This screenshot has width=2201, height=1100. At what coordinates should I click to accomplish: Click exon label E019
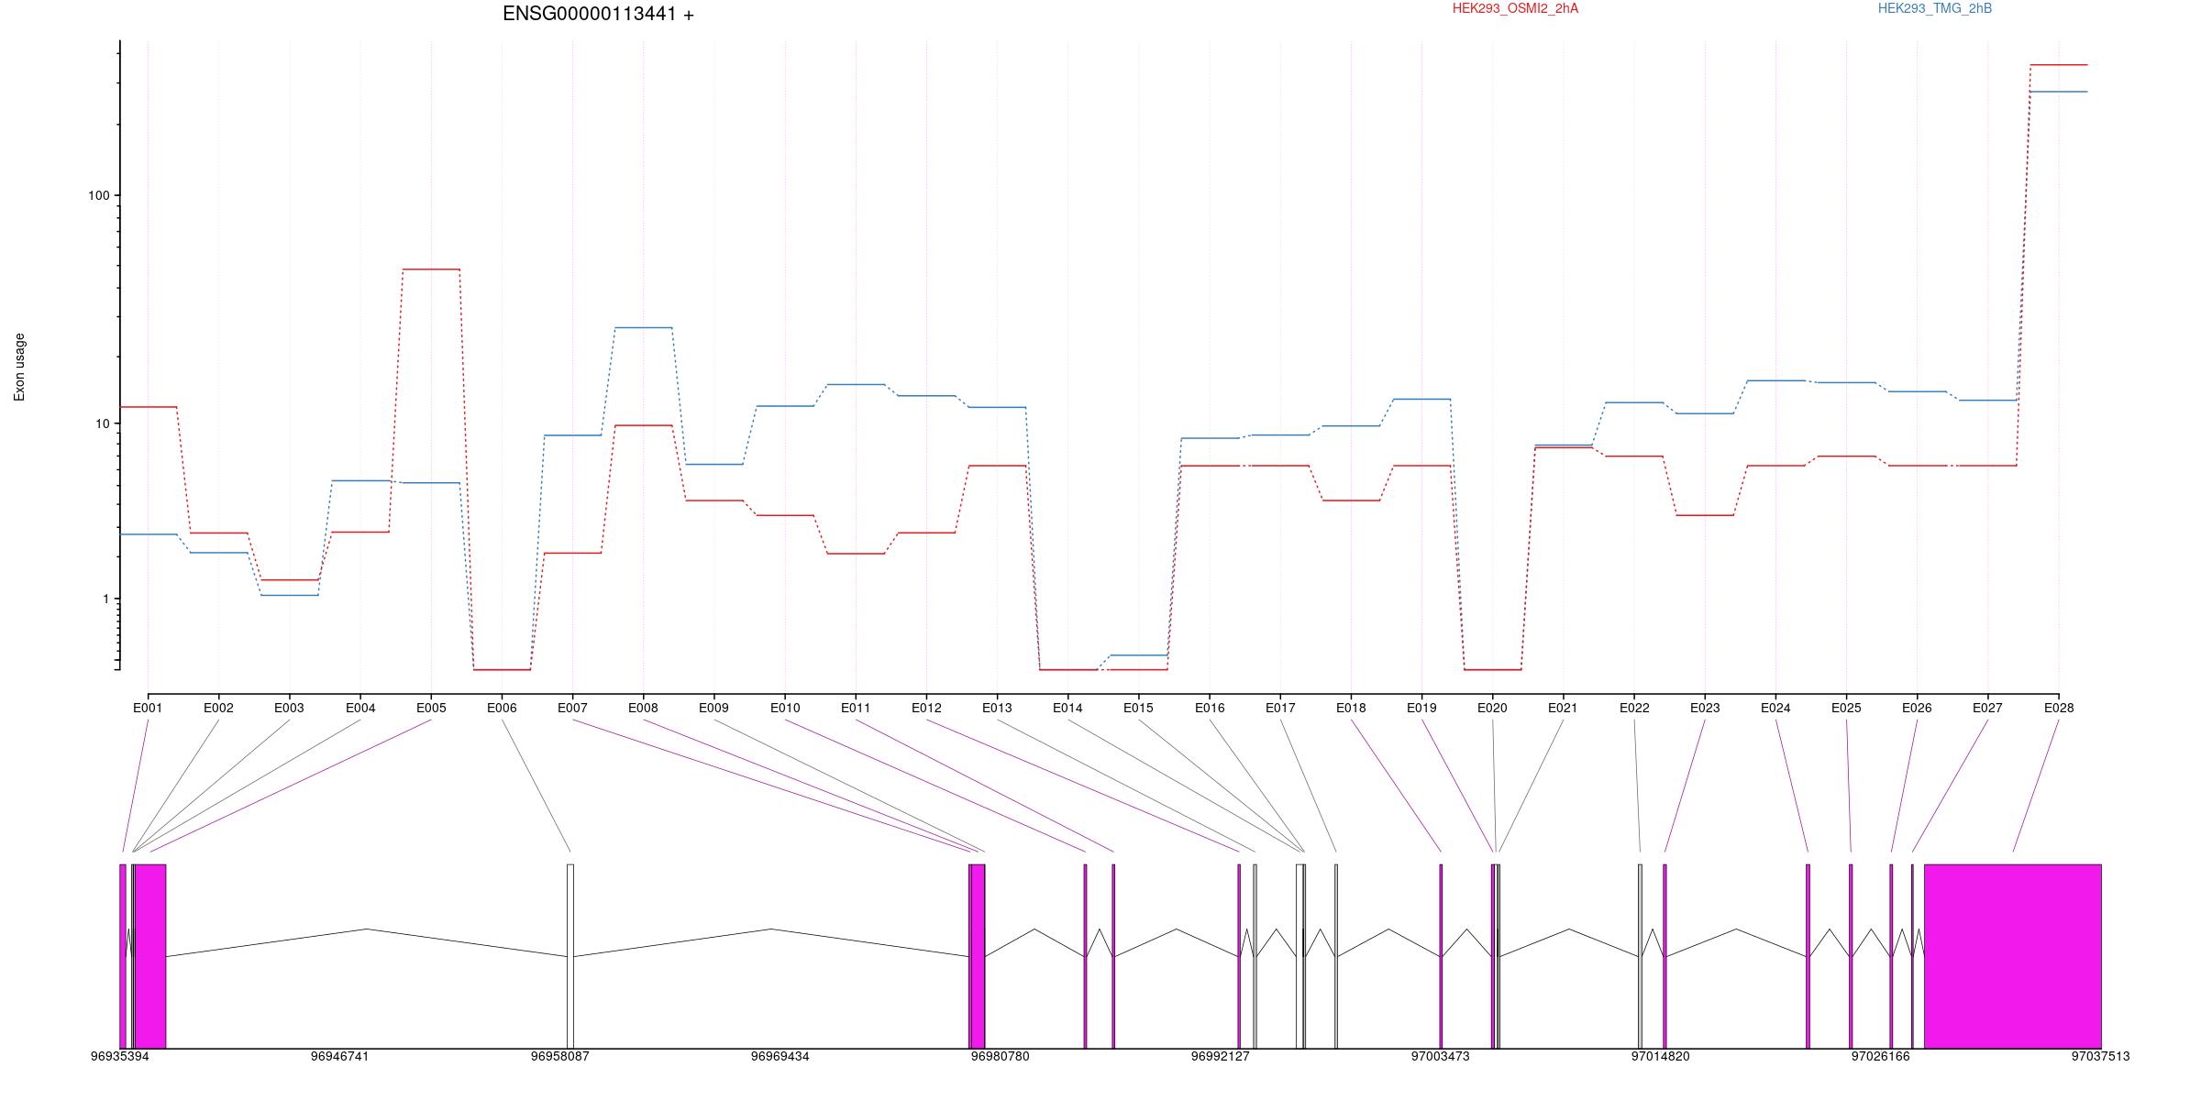point(1421,708)
